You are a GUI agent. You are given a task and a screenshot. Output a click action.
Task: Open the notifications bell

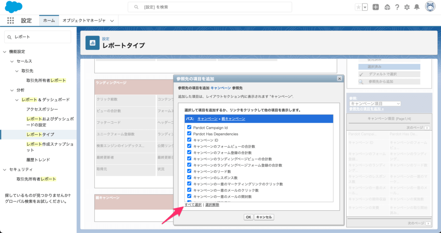[417, 7]
